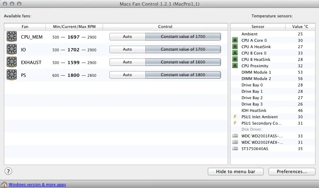319x188 pixels.
Task: Click the PSU1 Secondary Co... lightning icon
Action: (235, 123)
